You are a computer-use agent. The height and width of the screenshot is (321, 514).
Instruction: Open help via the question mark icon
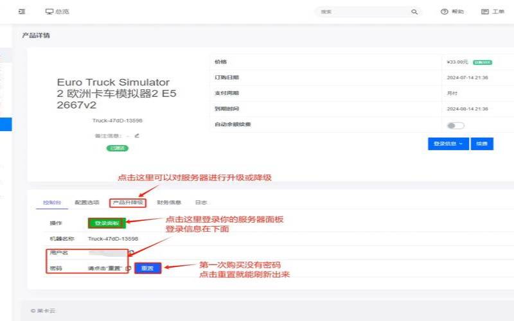point(444,12)
